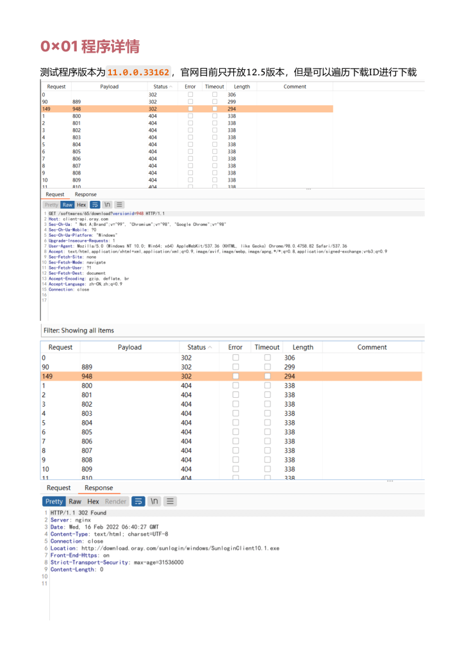Click the Filter: Showing all items bar

(x=233, y=330)
